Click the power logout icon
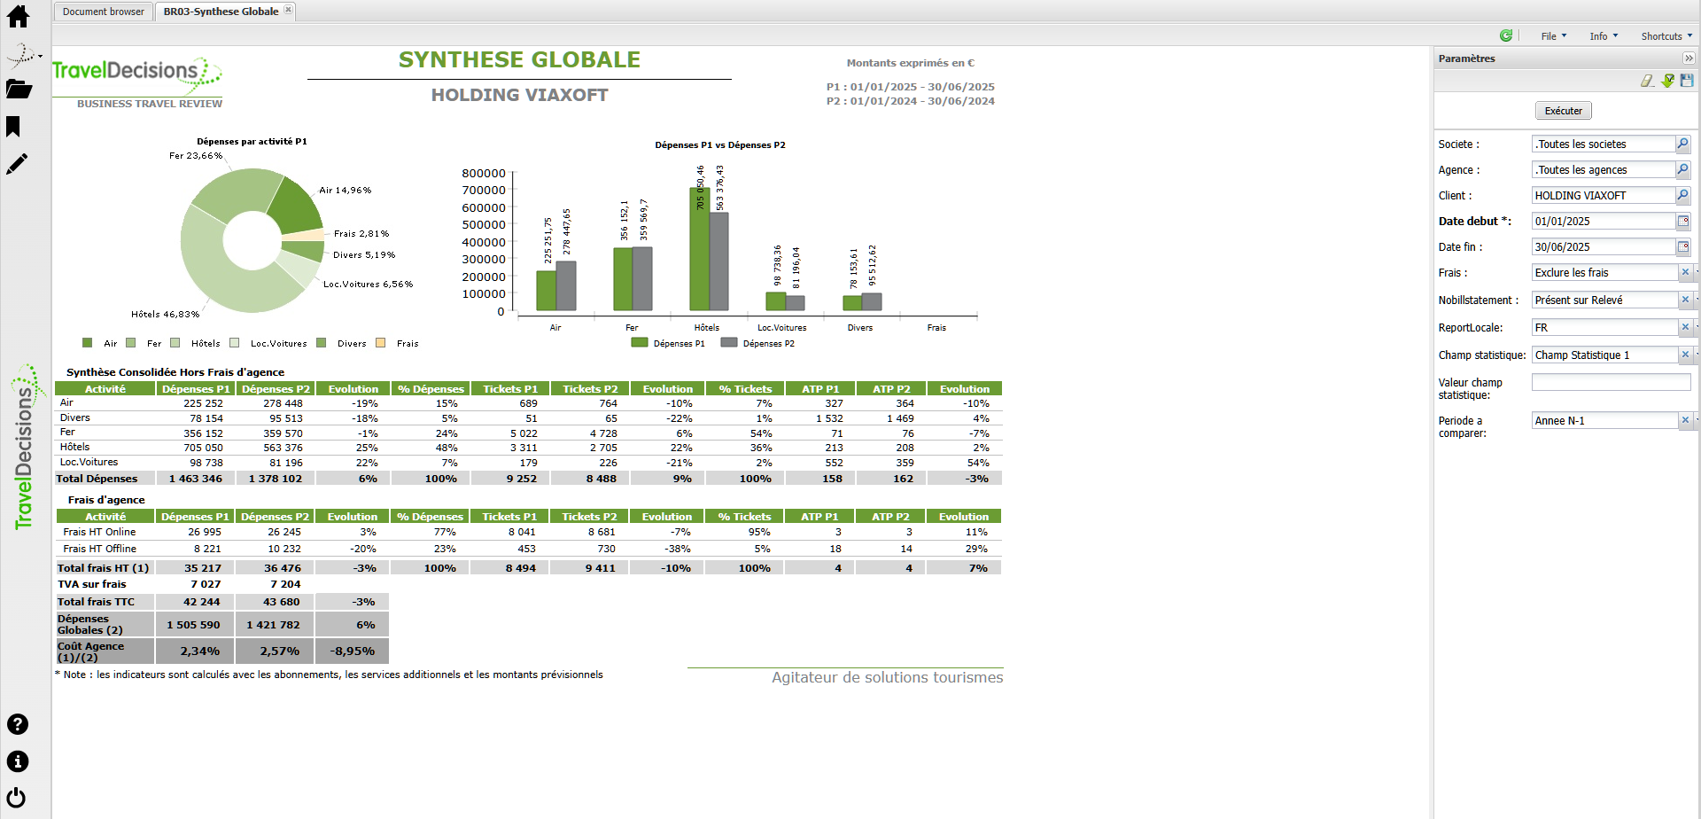This screenshot has width=1701, height=819. [17, 798]
